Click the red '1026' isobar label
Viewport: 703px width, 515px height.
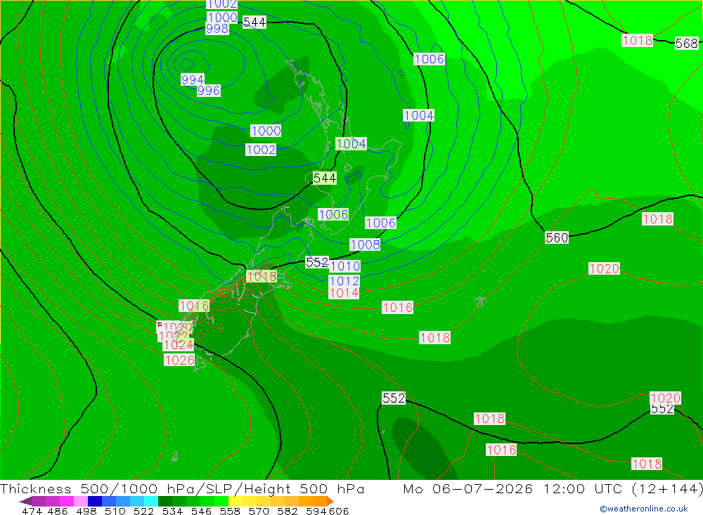pos(179,360)
